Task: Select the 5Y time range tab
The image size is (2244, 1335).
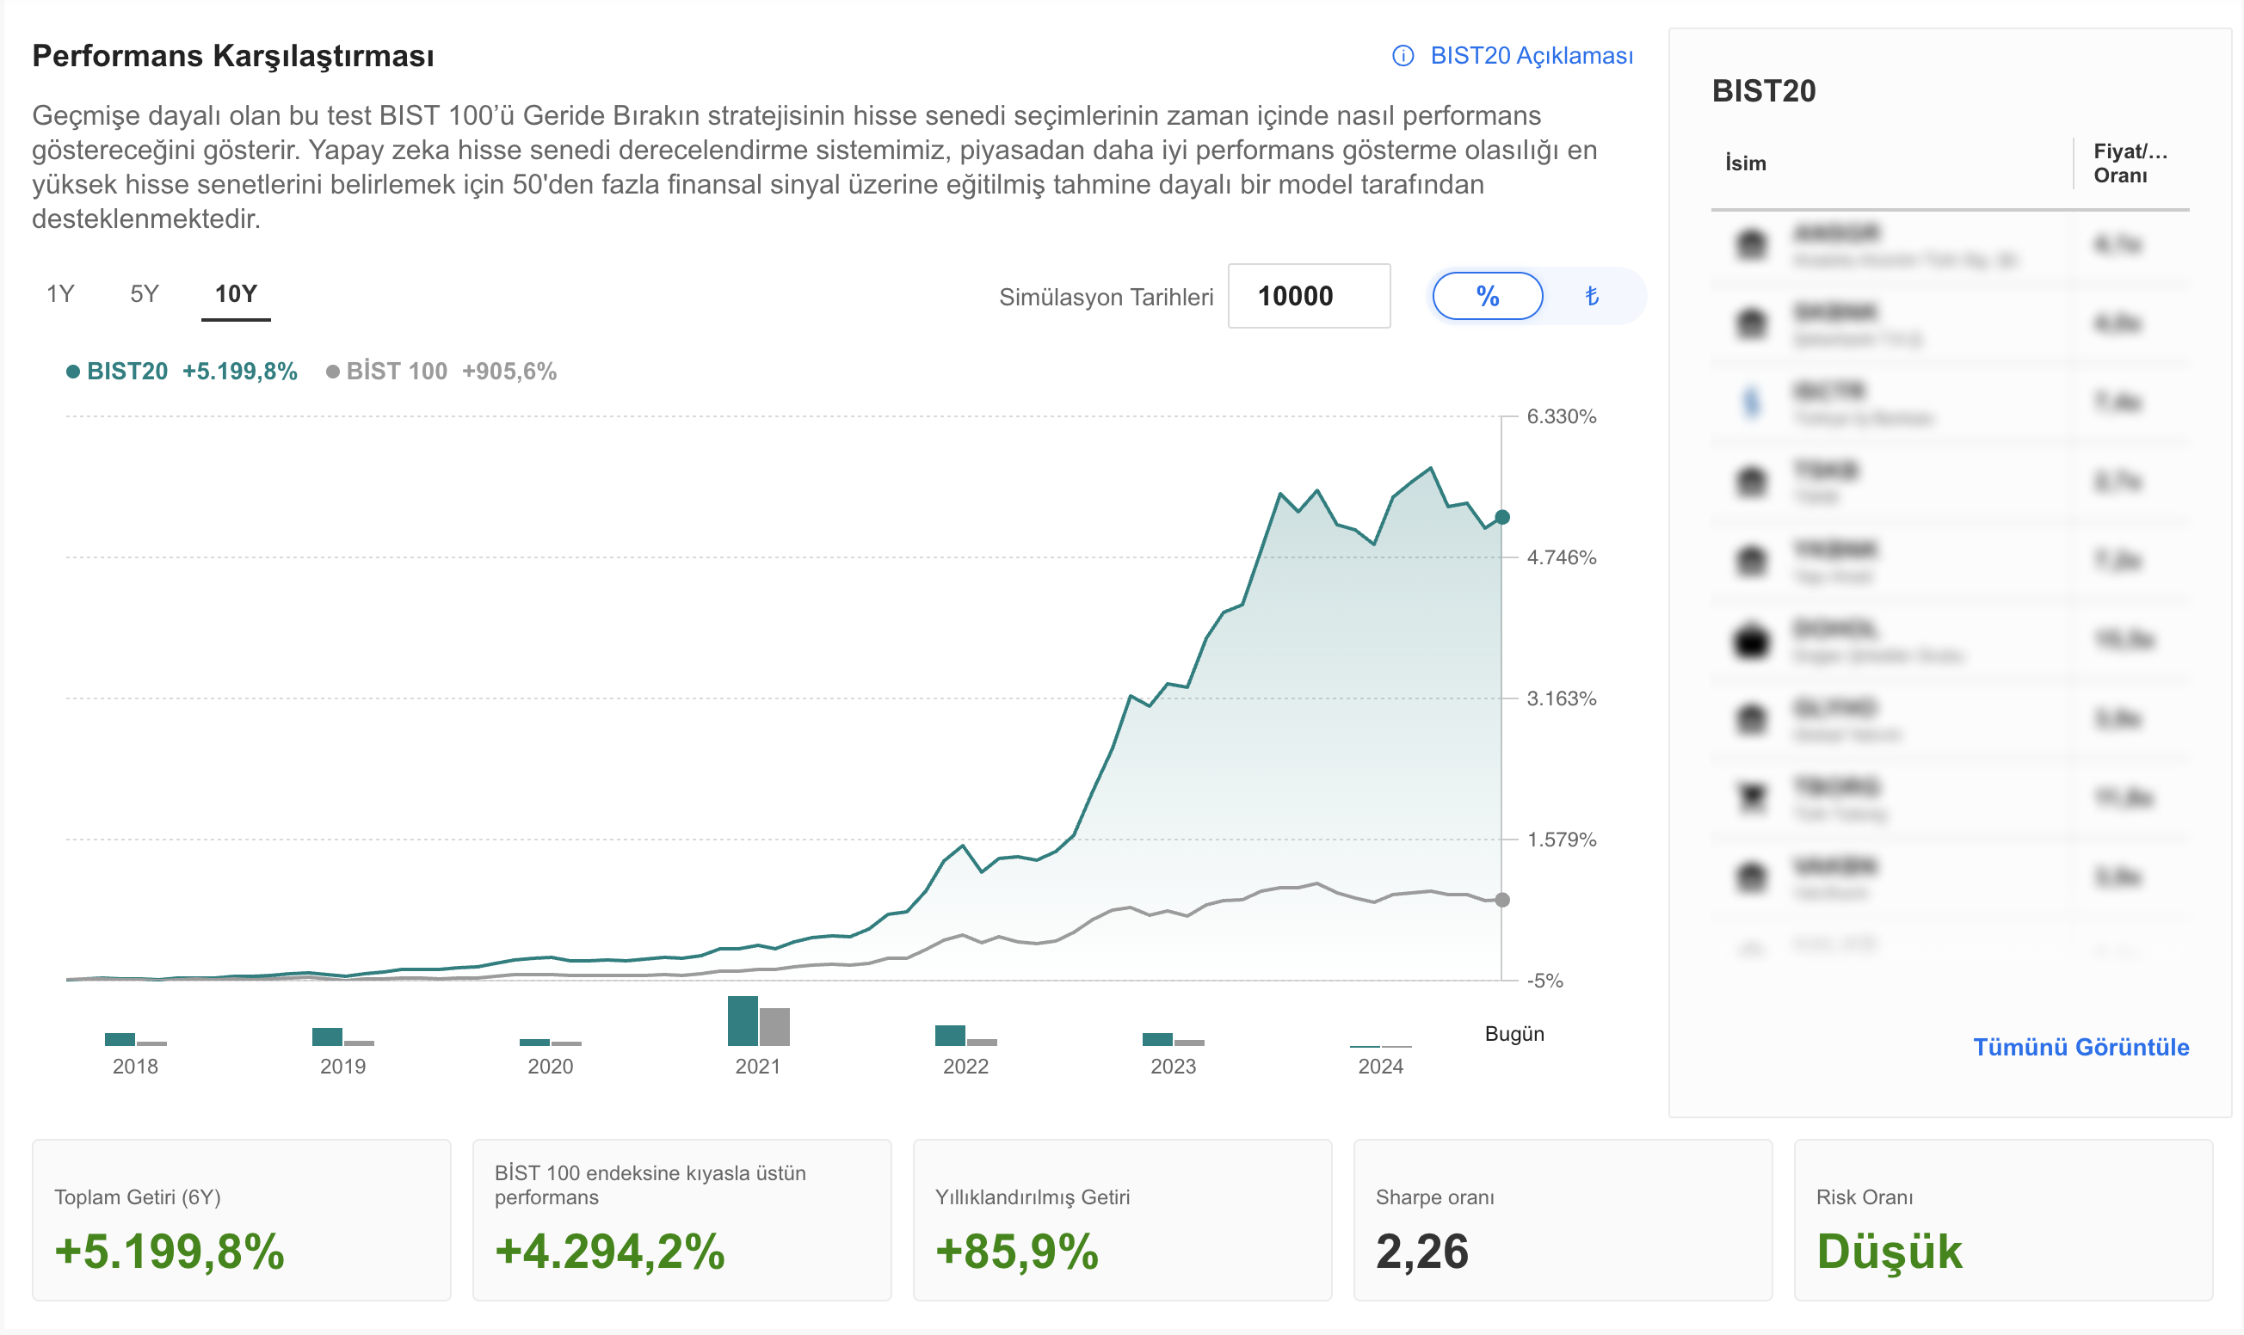Action: pyautogui.click(x=144, y=294)
